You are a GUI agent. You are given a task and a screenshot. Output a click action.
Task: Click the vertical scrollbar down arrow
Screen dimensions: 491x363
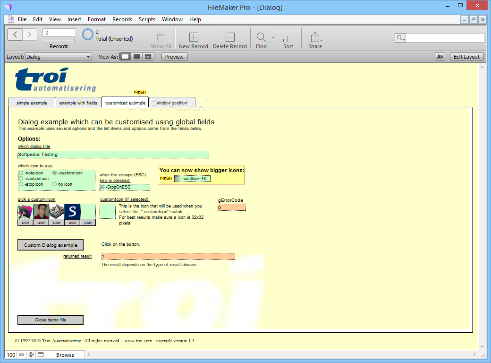[482, 346]
